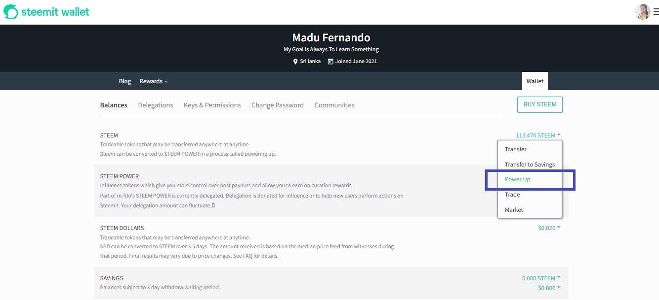Open the Keys & Permissions tab
The height and width of the screenshot is (300, 659).
pos(212,105)
